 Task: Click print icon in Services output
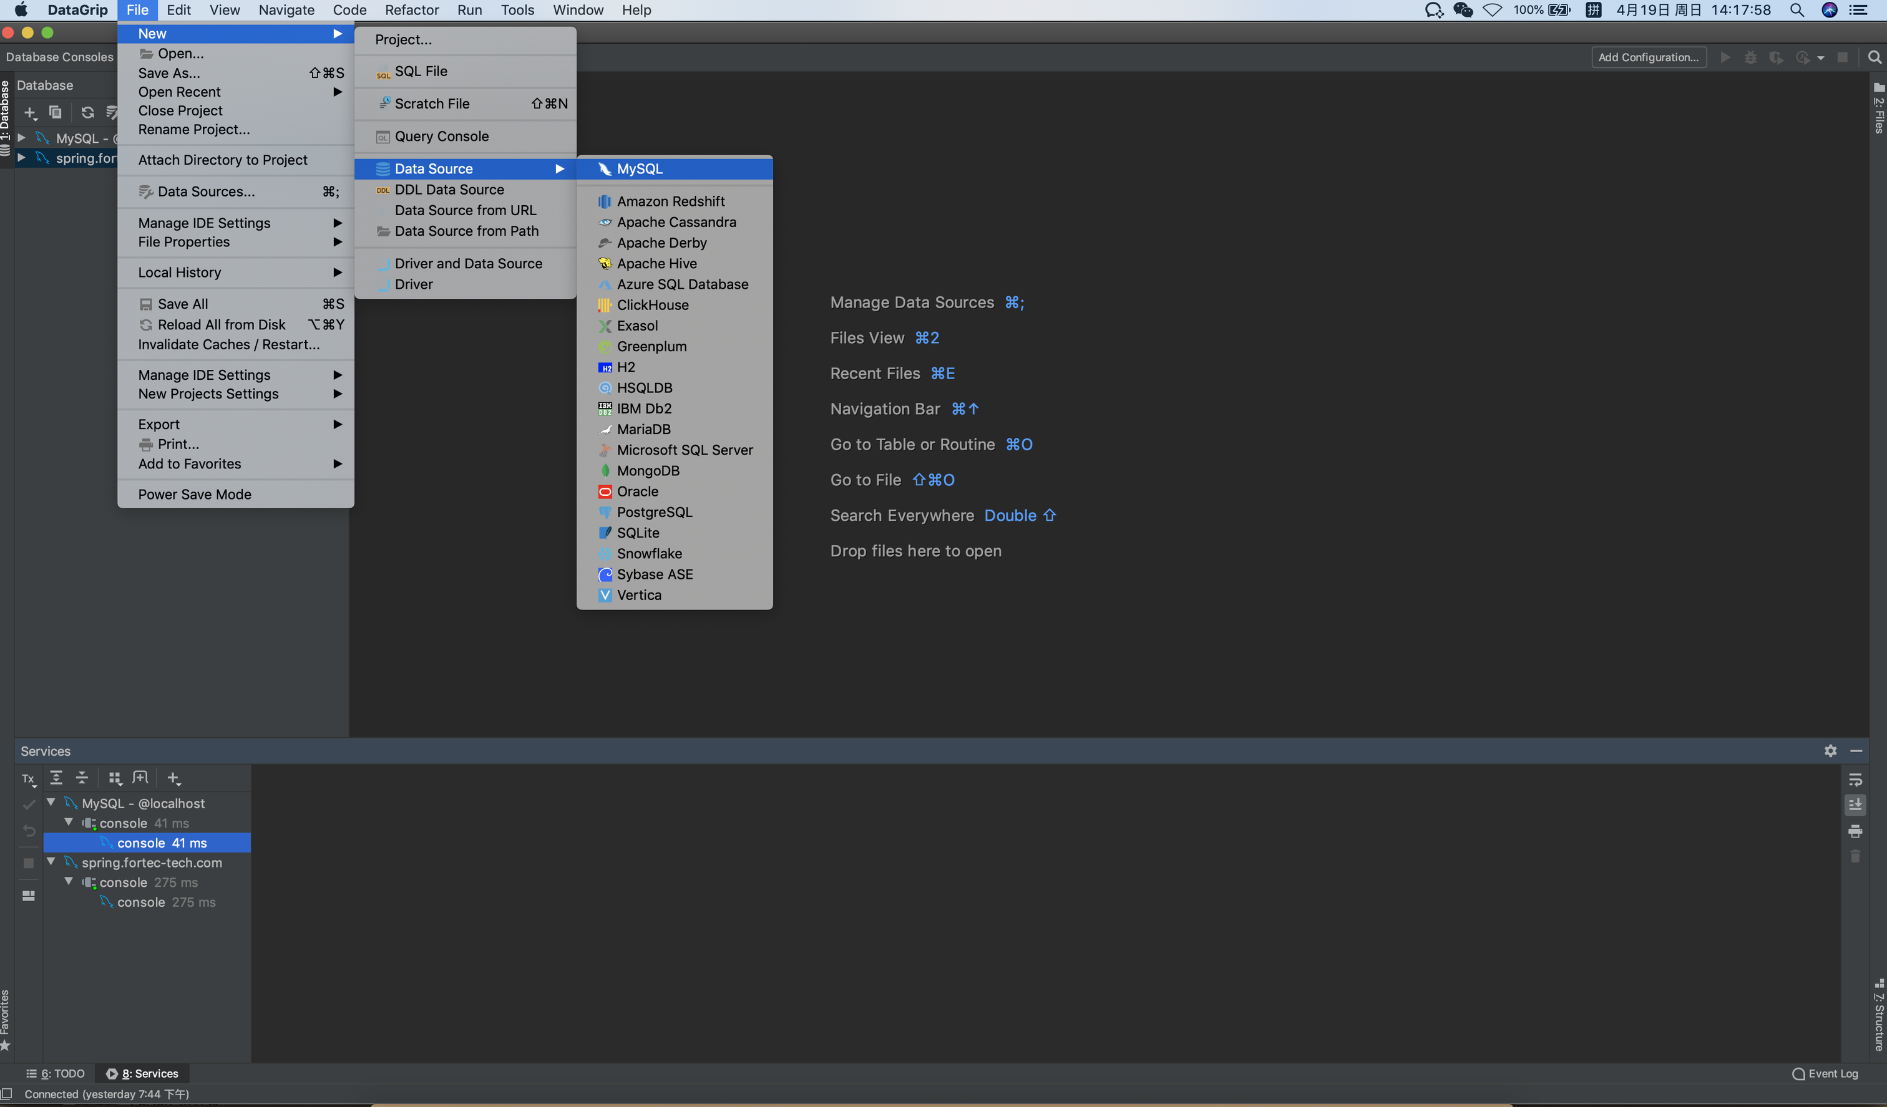(1855, 831)
